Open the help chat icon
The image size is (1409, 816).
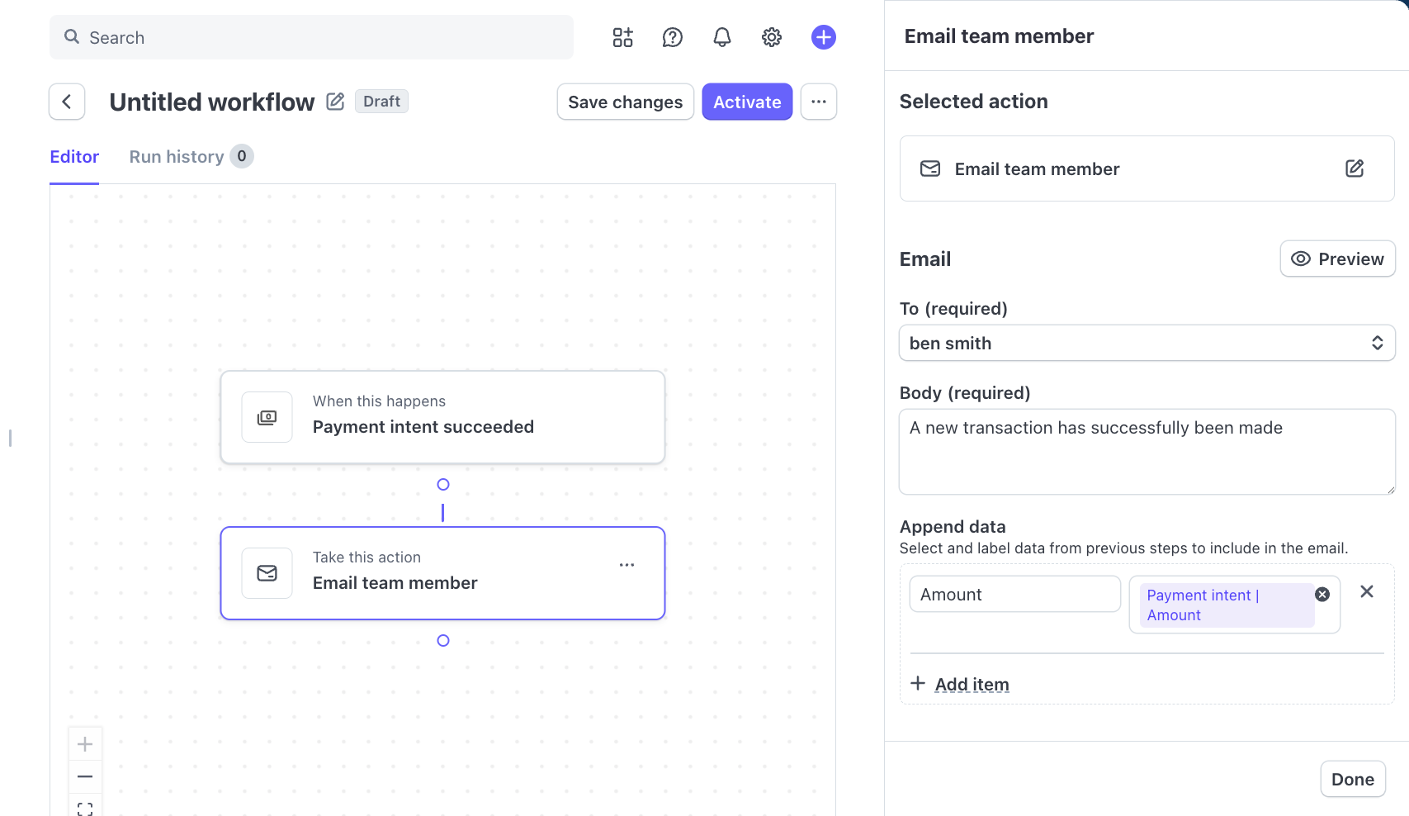point(673,37)
